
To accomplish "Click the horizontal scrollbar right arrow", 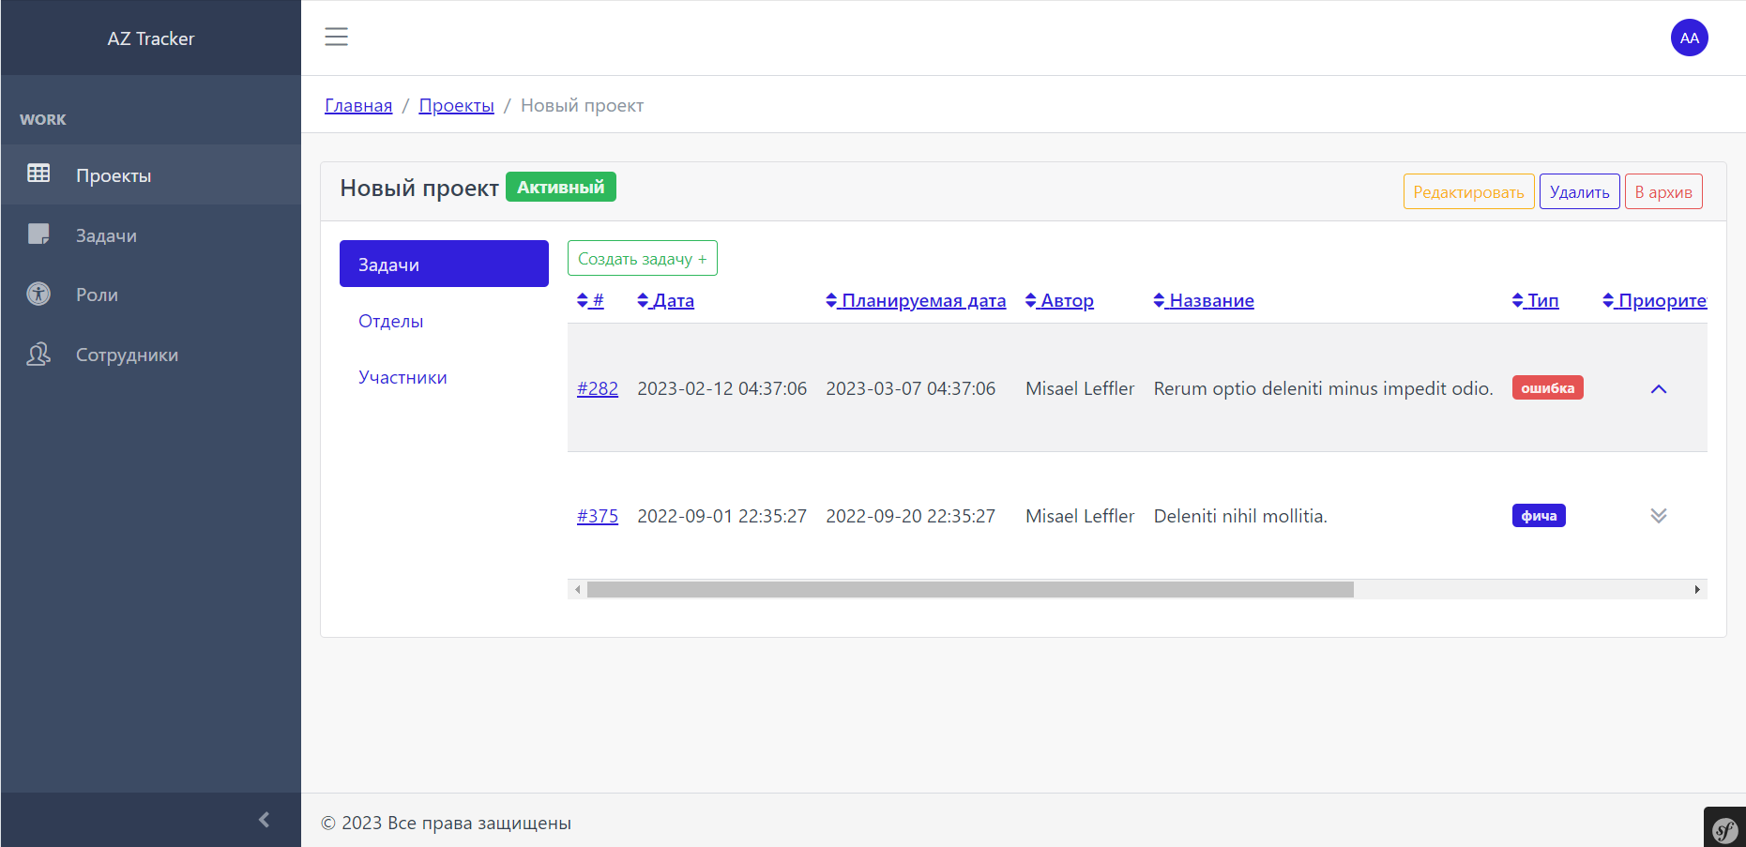I will coord(1698,589).
